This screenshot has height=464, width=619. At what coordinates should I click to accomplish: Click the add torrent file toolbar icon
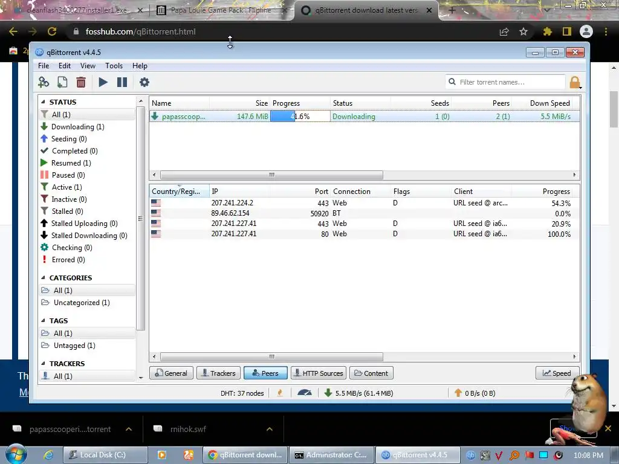62,82
